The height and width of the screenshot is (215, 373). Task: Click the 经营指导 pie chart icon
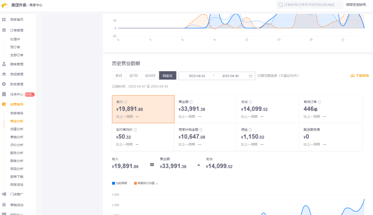(x=4, y=104)
